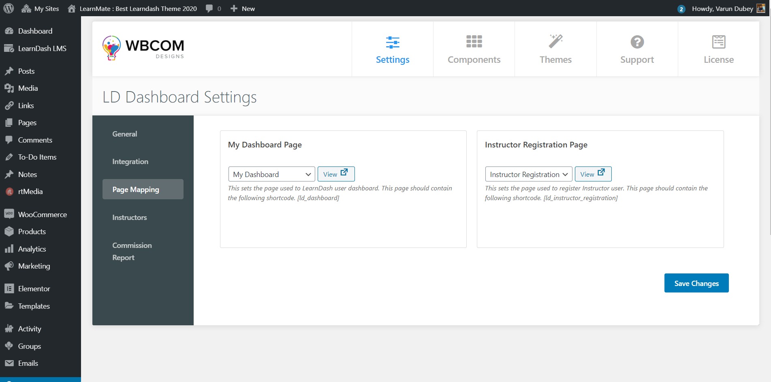Open LearnMate site name link
Screen dimensions: 771x382
point(138,9)
